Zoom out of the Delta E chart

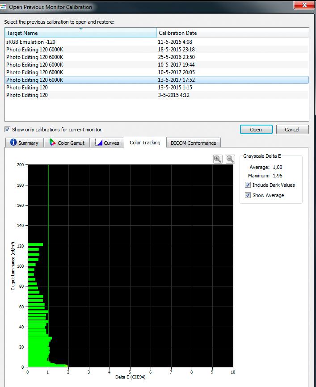coord(230,159)
